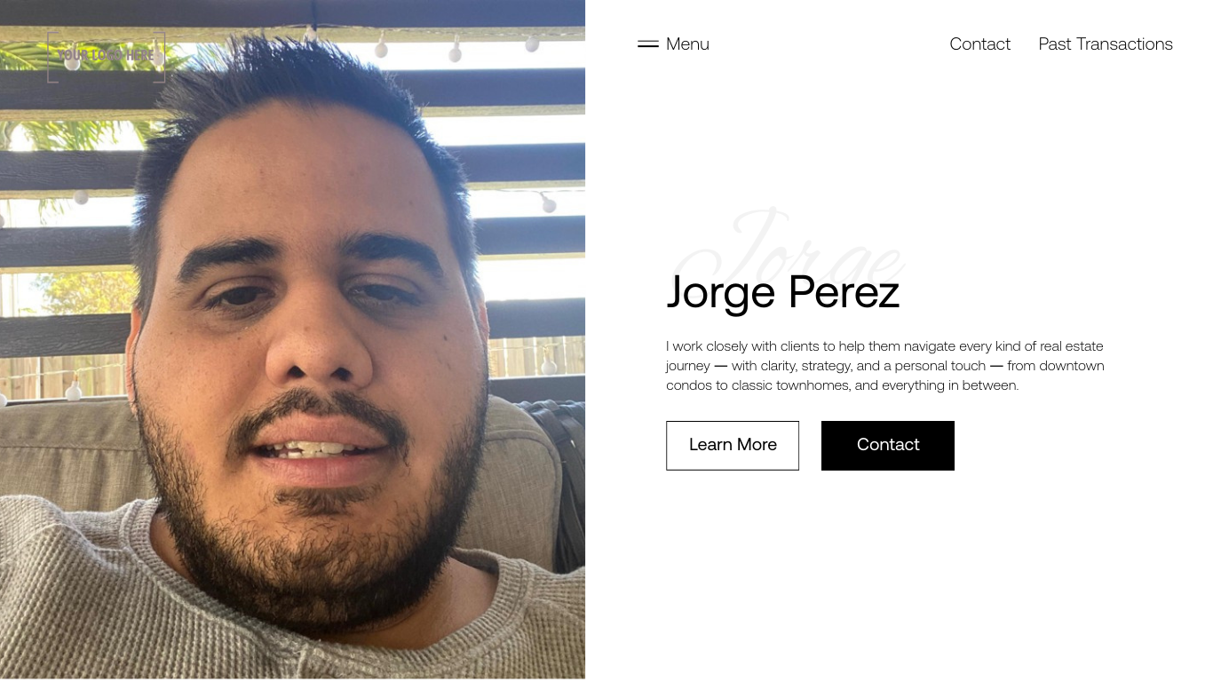Viewport: 1213px width, 682px height.
Task: Click the outlined Learn More button
Action: (x=733, y=445)
